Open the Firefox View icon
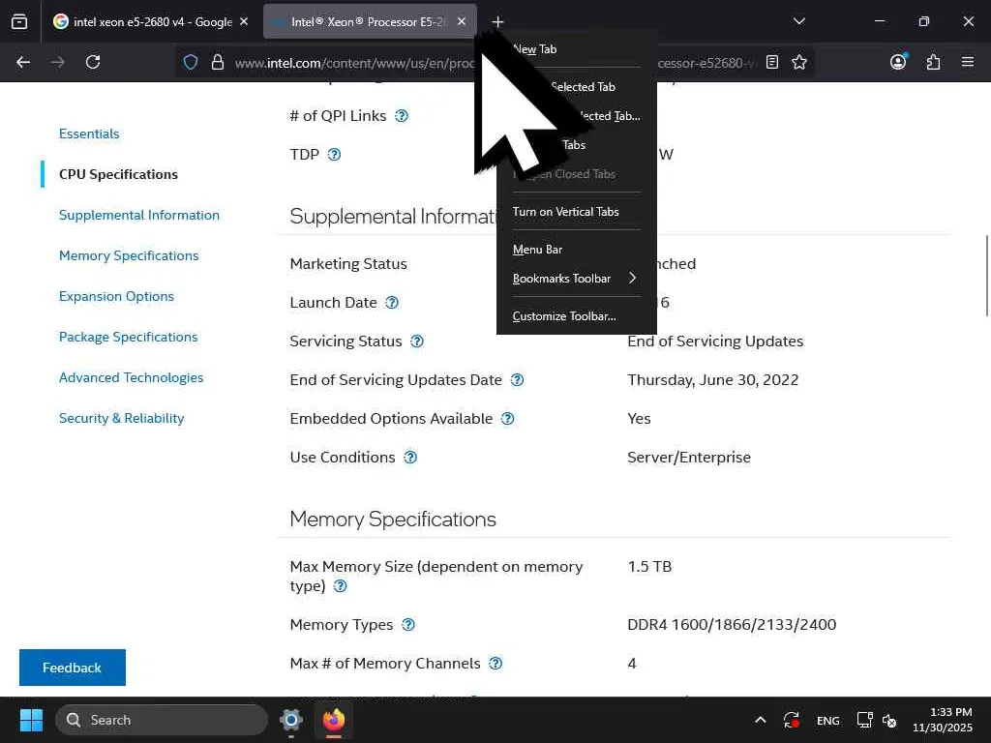The image size is (991, 743). [19, 22]
